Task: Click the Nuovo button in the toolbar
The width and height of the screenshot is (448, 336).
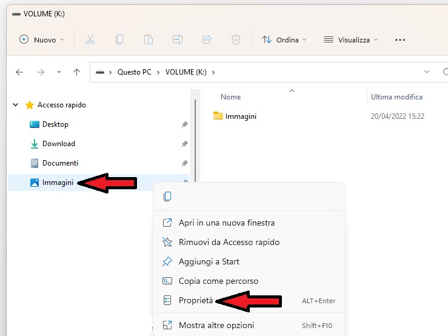Action: [41, 40]
